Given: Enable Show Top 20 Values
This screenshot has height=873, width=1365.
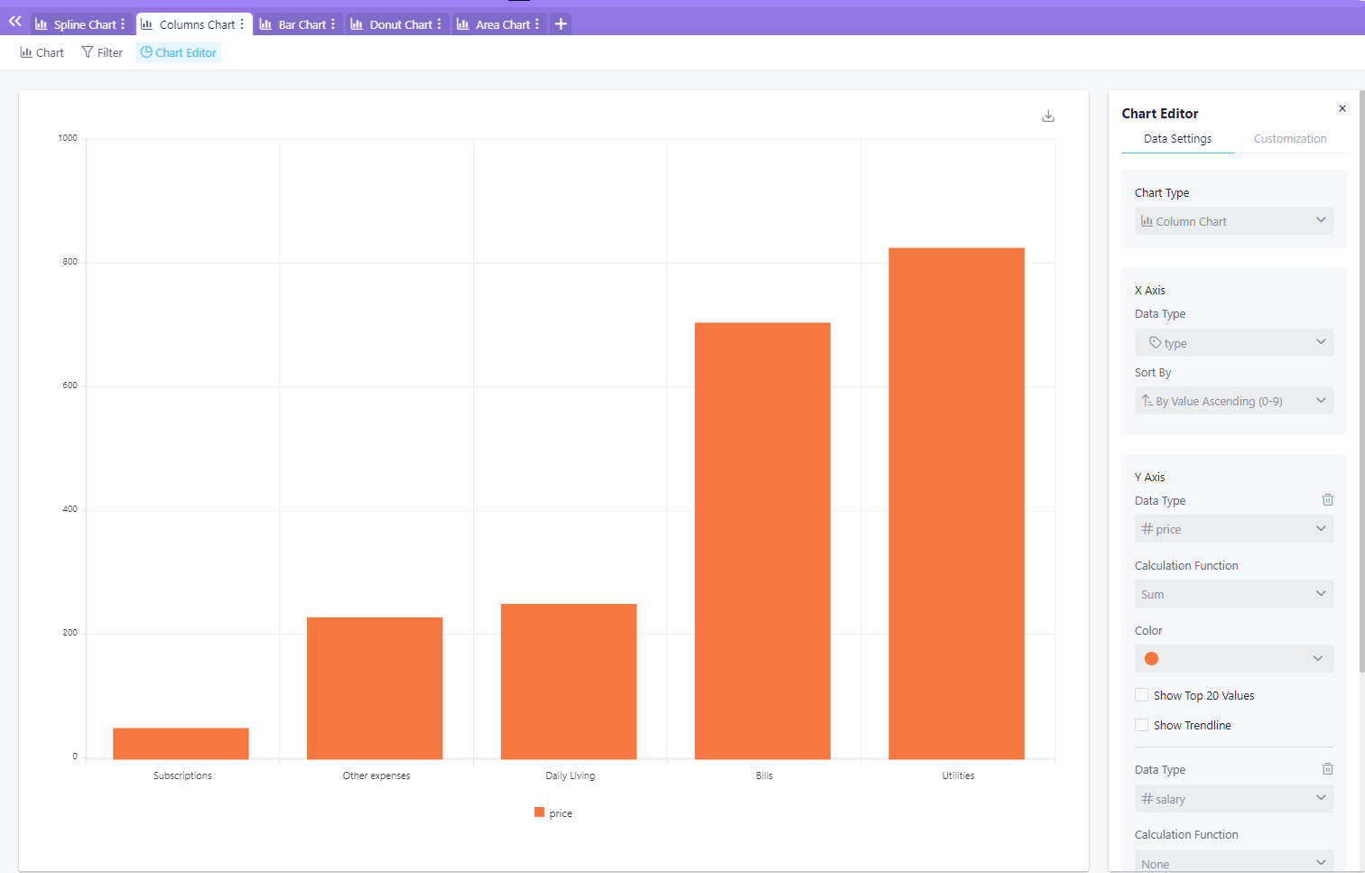Looking at the screenshot, I should pos(1141,694).
